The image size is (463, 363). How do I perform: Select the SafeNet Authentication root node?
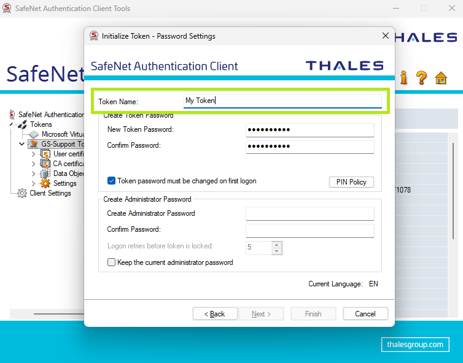(x=51, y=115)
